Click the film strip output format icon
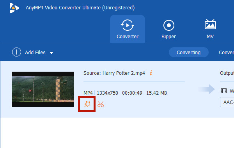Viewport: 234px width, 148px height. click(x=224, y=91)
